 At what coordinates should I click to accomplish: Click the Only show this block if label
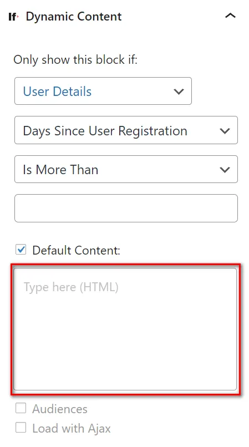[x=75, y=60]
